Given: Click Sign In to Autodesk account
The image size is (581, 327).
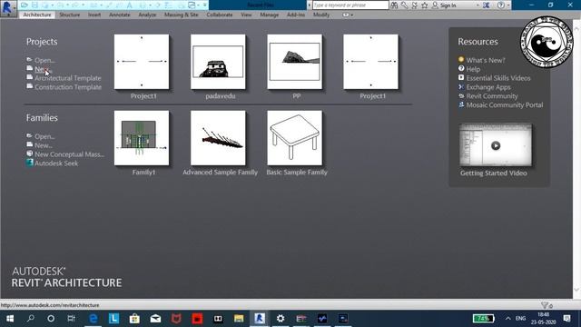Looking at the screenshot, I should click(444, 5).
